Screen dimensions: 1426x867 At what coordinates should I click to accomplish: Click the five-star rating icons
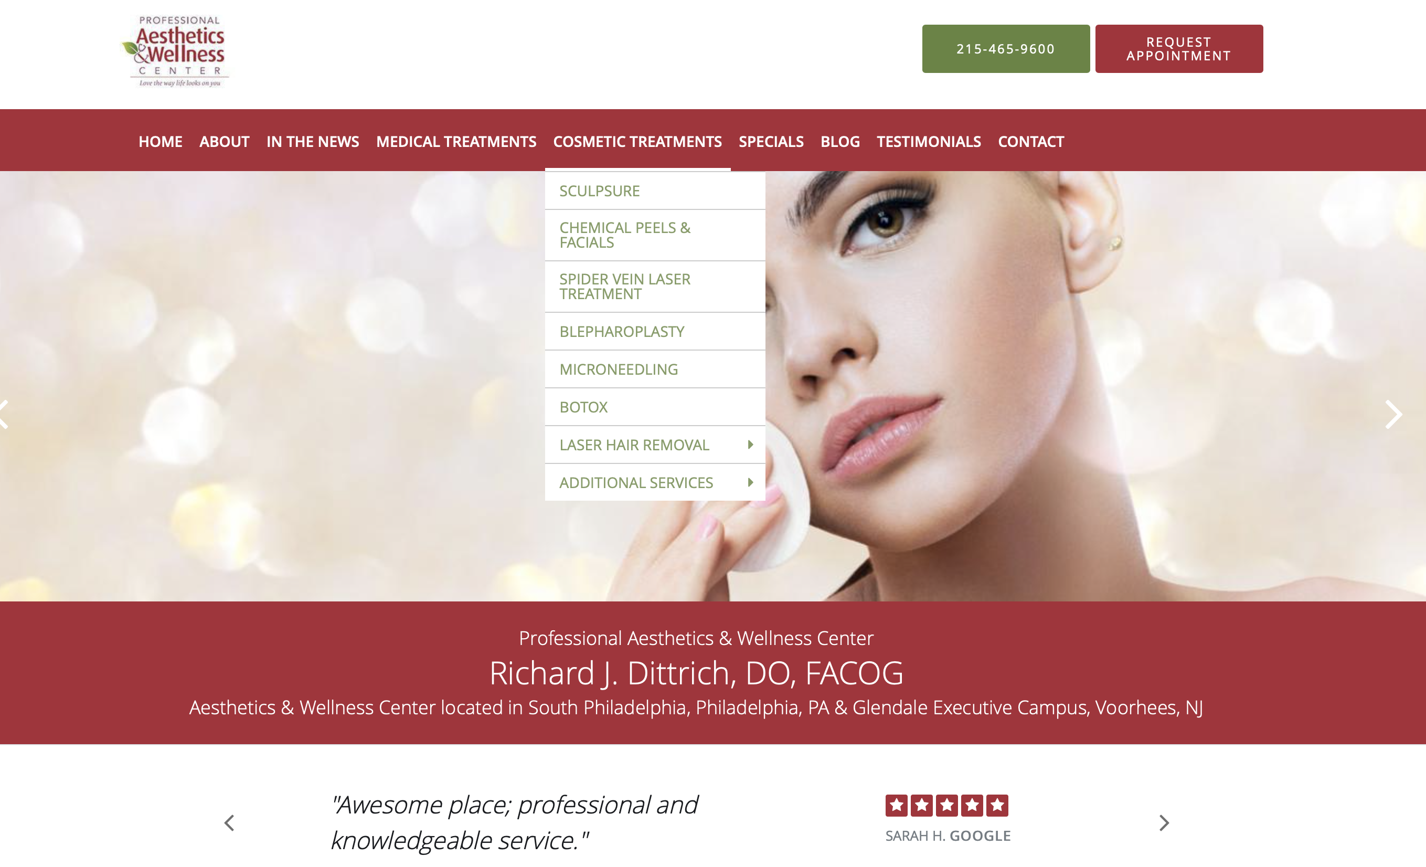[x=946, y=805]
